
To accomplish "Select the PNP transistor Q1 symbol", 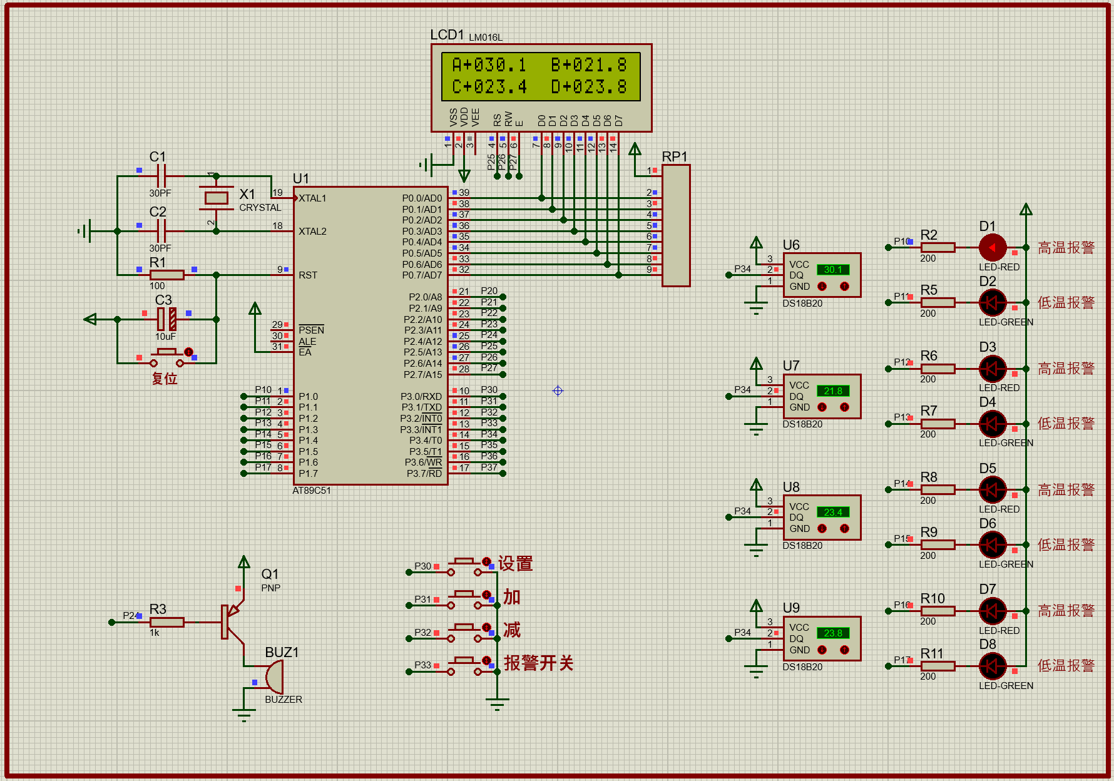I will (x=232, y=622).
